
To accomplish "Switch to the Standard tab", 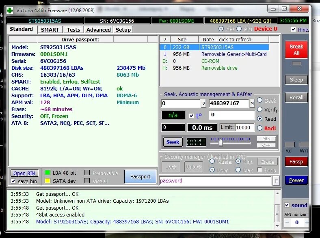I will (x=22, y=29).
